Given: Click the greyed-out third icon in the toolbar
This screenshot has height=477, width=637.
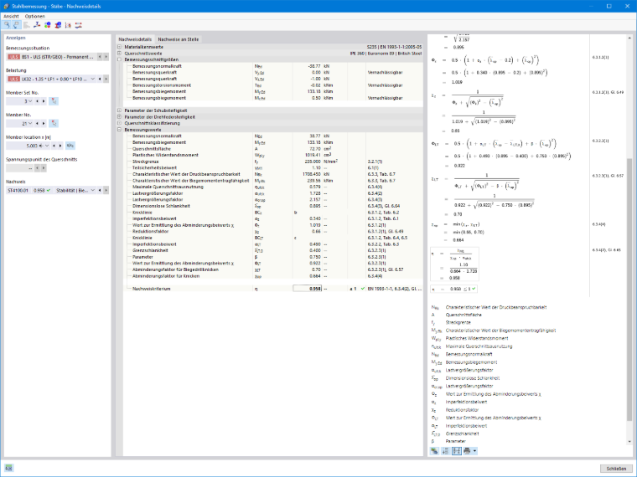Looking at the screenshot, I should point(27,25).
